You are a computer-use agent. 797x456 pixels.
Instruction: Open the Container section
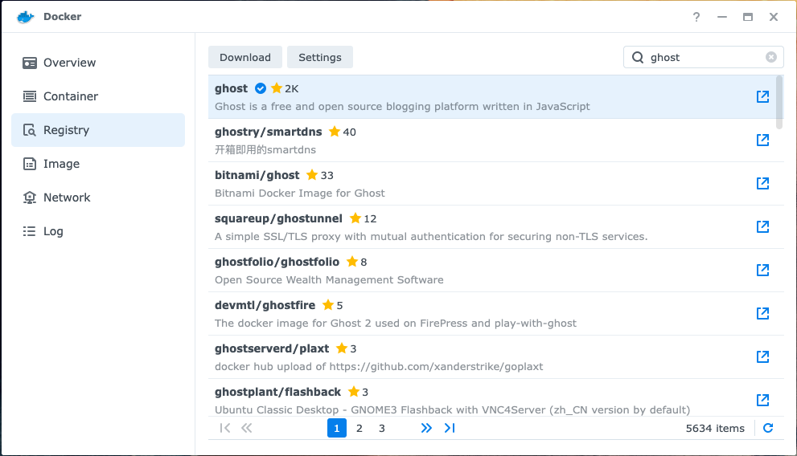coord(98,96)
